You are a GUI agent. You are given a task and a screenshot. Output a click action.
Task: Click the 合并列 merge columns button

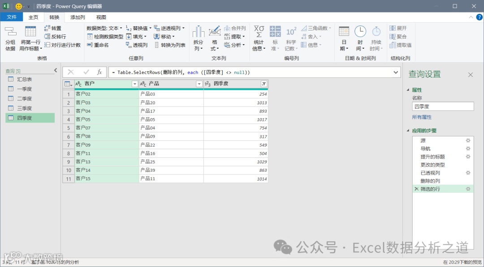[235, 28]
